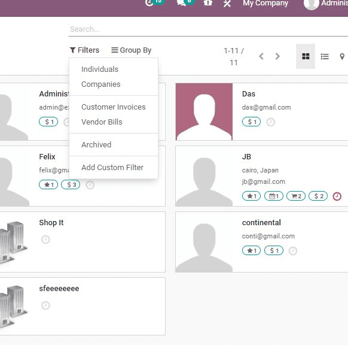Image resolution: width=348 pixels, height=345 pixels.
Task: Open My Company switcher
Action: 265,3
